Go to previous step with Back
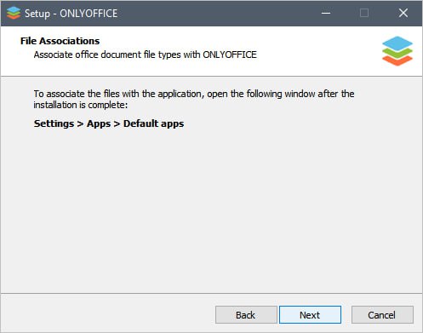This screenshot has height=333, width=423. (246, 315)
